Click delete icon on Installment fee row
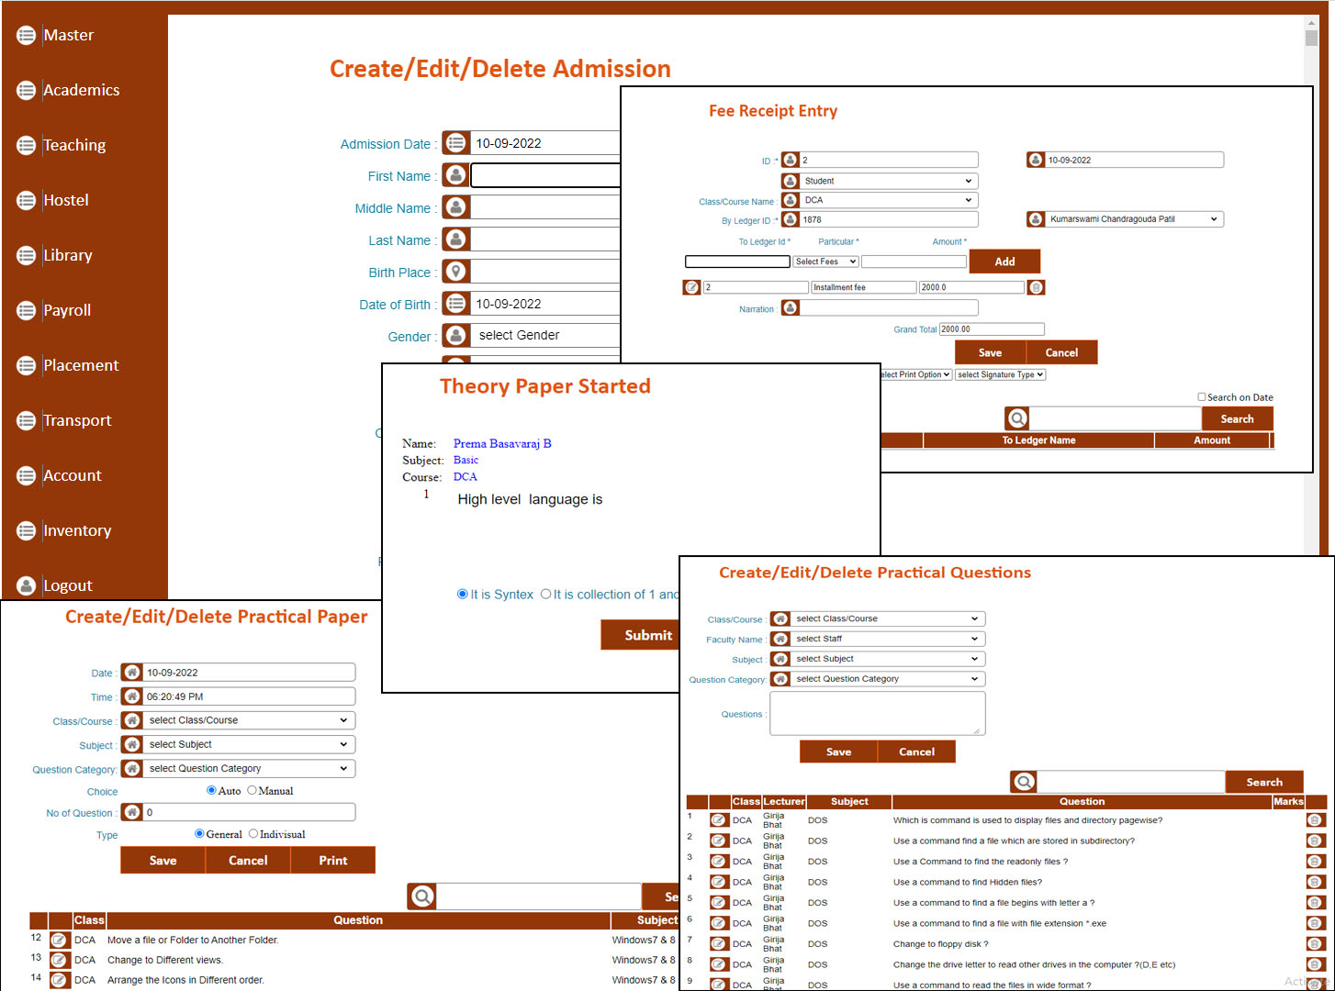1335x991 pixels. [1036, 287]
